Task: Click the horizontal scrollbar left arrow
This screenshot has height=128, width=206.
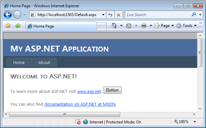Action: click(6, 114)
